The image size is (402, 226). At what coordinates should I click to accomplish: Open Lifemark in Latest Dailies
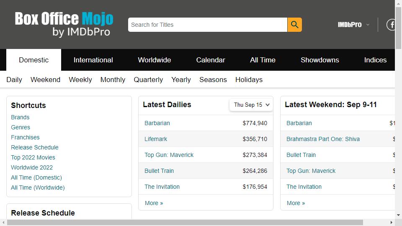point(156,139)
